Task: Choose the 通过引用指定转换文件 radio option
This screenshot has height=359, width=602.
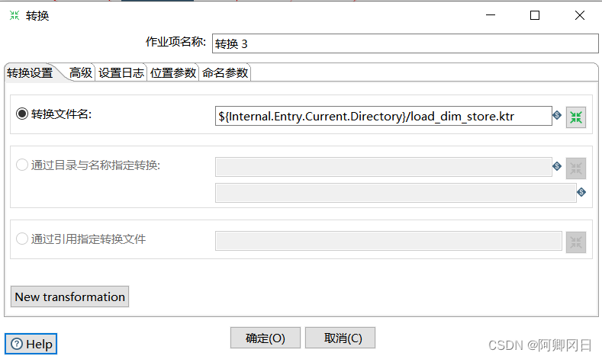Action: pyautogui.click(x=21, y=239)
